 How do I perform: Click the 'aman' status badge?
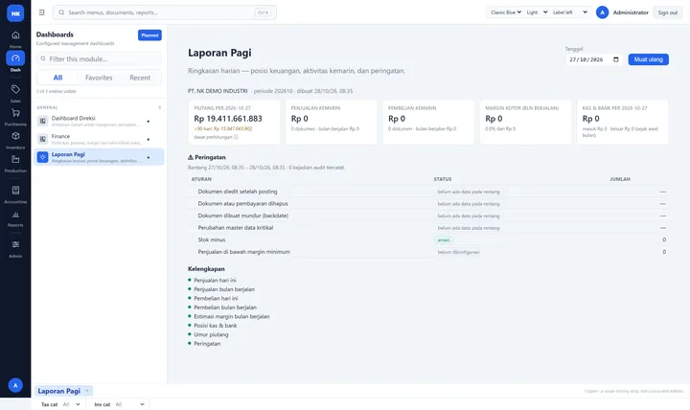pos(444,239)
